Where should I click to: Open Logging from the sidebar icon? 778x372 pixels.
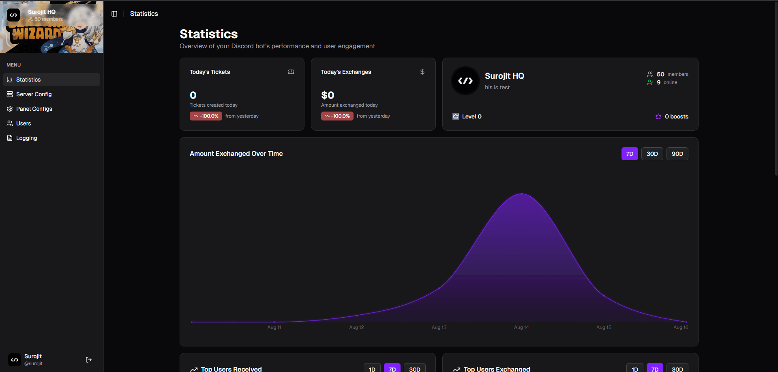[x=9, y=138]
